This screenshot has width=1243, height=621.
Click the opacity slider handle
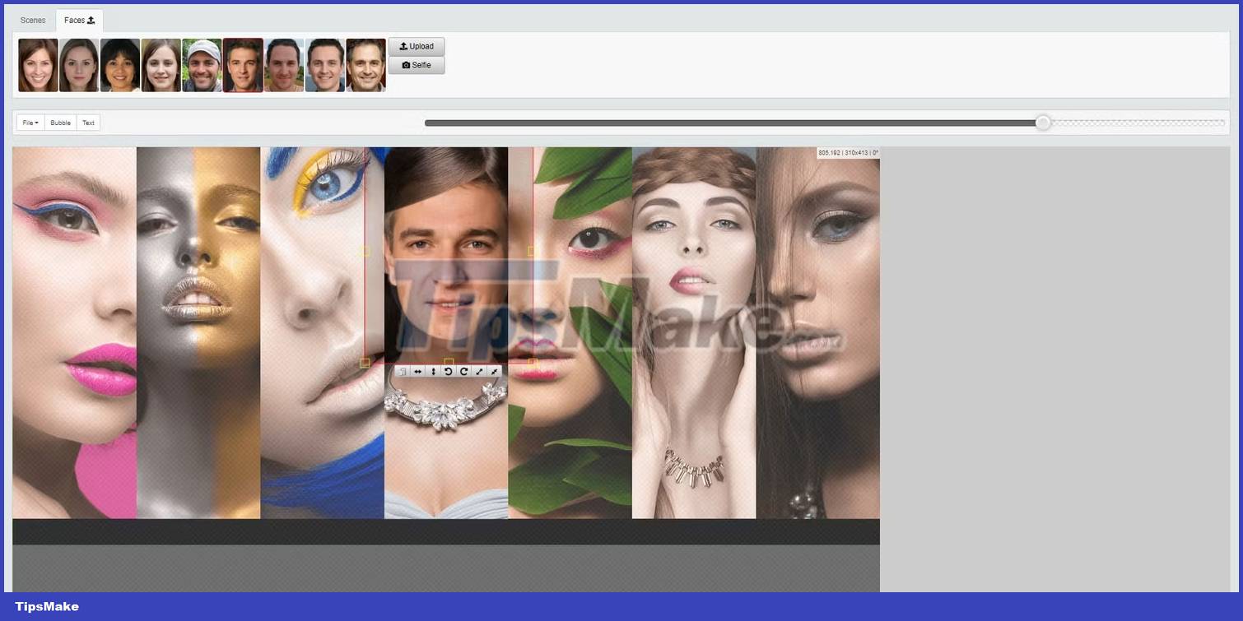pyautogui.click(x=1043, y=123)
